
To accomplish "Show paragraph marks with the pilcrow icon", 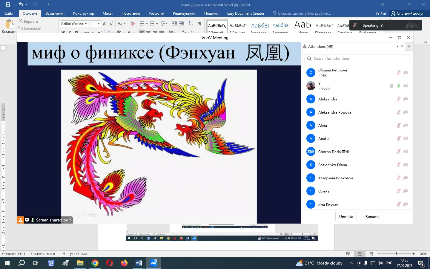I will click(x=200, y=24).
